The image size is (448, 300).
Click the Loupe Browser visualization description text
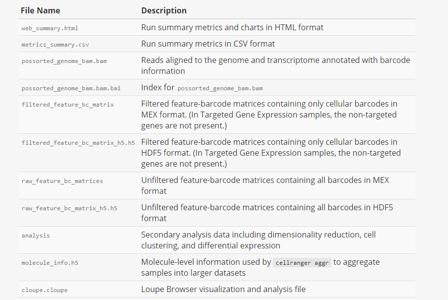(x=223, y=290)
